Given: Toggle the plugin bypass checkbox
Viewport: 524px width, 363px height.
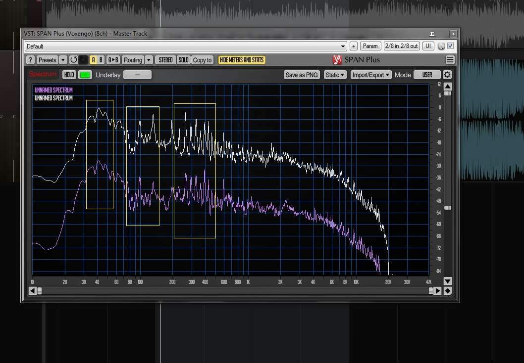Looking at the screenshot, I should click(450, 46).
